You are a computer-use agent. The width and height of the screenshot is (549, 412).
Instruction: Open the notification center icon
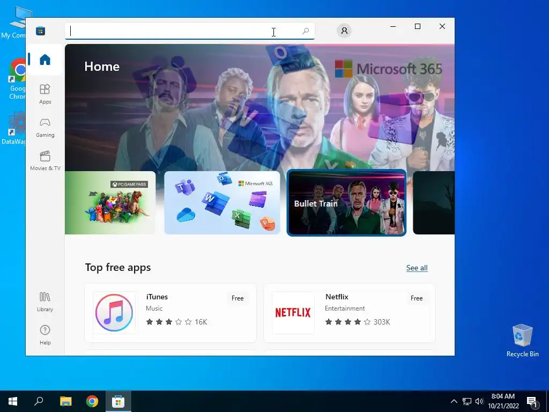pyautogui.click(x=532, y=401)
